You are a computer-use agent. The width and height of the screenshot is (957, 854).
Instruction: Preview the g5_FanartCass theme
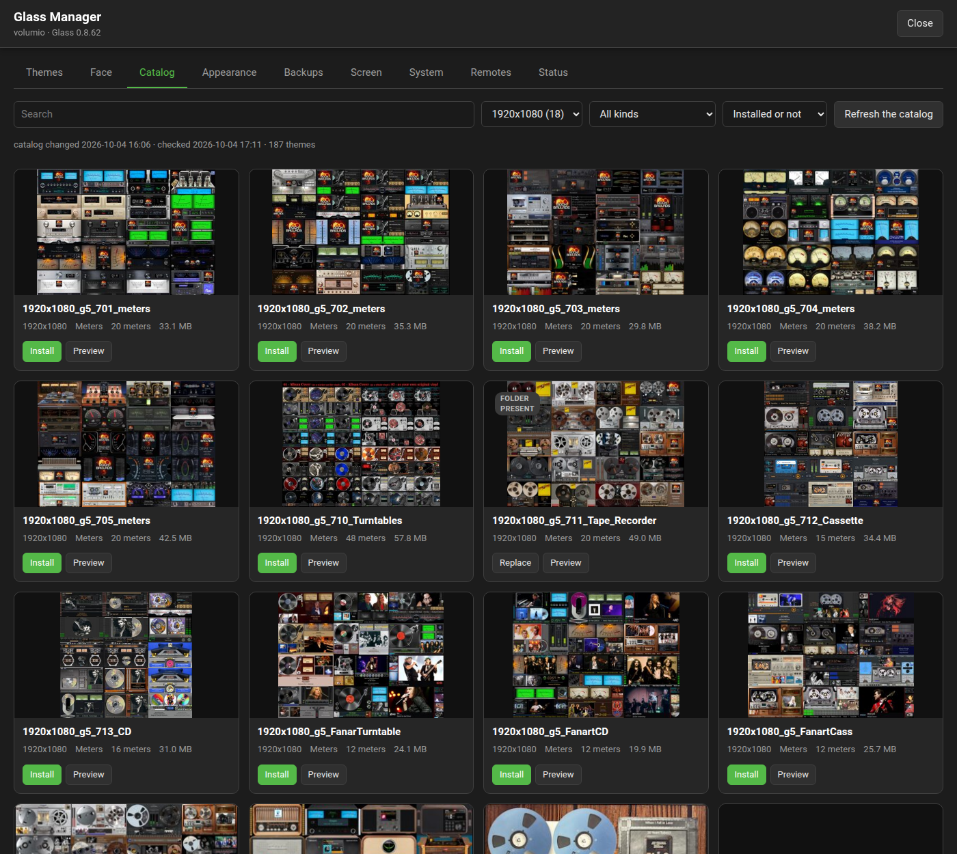[793, 775]
